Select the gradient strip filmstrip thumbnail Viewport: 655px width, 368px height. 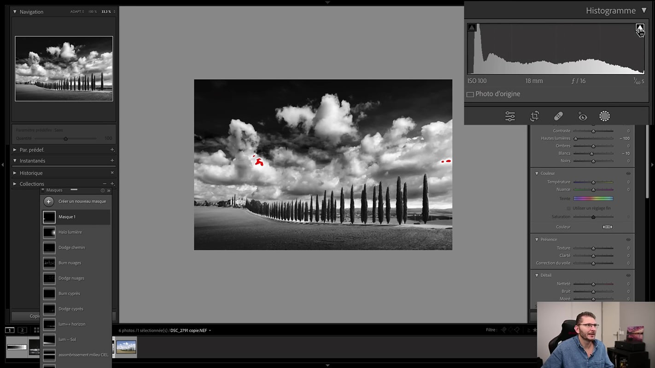(x=17, y=347)
